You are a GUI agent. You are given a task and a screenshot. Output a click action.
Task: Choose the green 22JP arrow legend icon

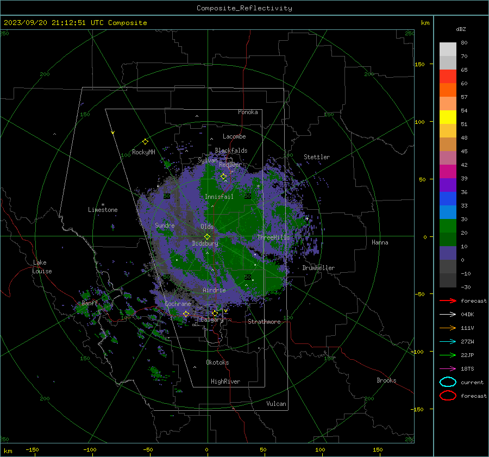click(448, 355)
